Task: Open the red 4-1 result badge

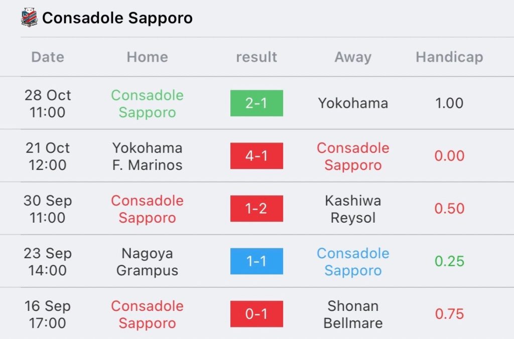Action: pyautogui.click(x=256, y=156)
